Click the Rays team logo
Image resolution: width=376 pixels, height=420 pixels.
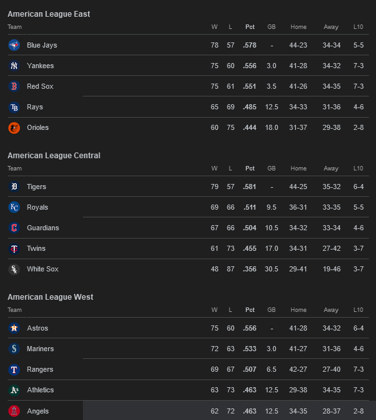14,107
